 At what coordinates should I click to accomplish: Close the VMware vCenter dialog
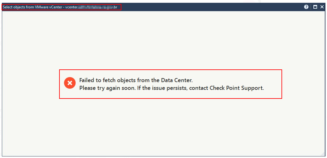322,7
